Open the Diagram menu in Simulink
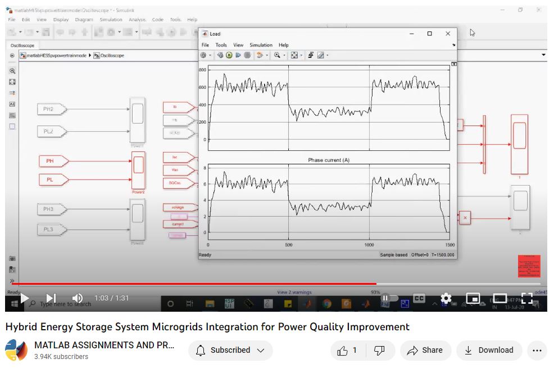 pos(84,20)
